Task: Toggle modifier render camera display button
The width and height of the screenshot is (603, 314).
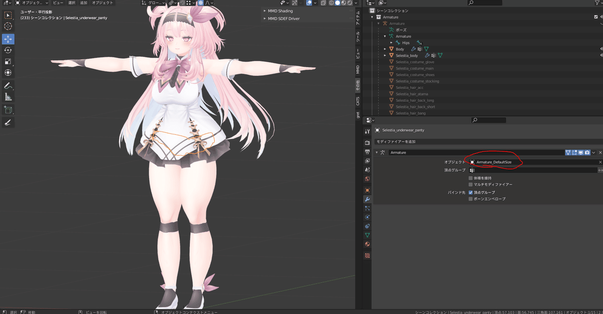Action: [587, 152]
